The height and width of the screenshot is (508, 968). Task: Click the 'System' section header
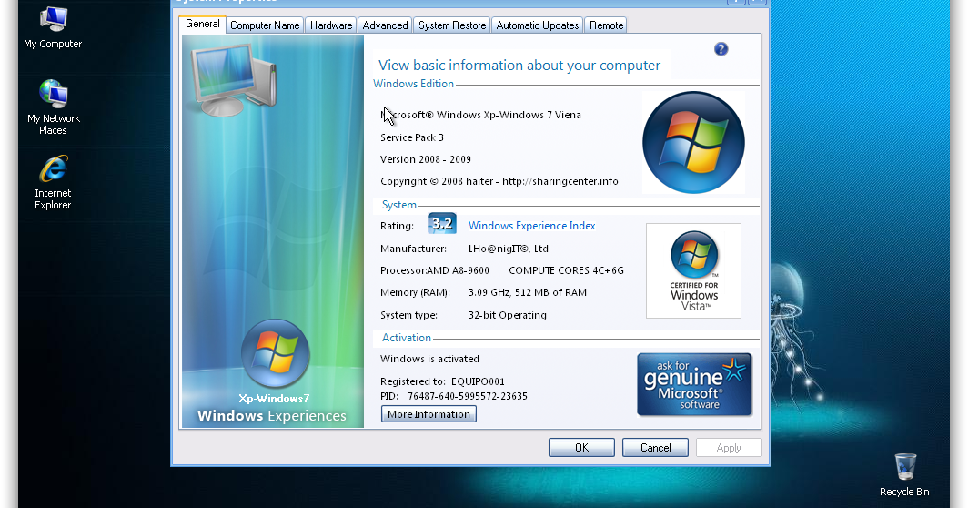(x=398, y=205)
